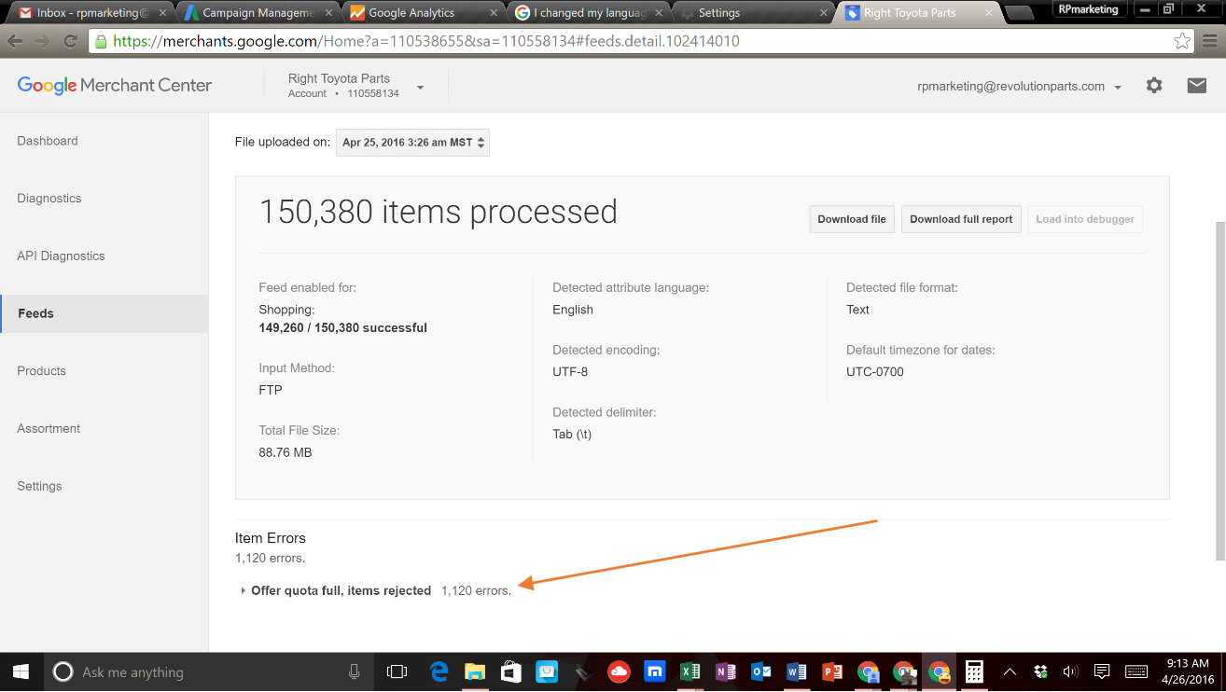The height and width of the screenshot is (692, 1226).
Task: Open the Chrome menu hamburger icon
Action: [x=1210, y=41]
